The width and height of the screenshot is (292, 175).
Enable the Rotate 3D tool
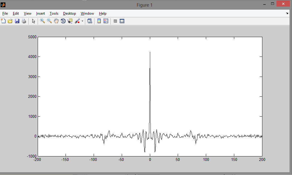(x=63, y=21)
